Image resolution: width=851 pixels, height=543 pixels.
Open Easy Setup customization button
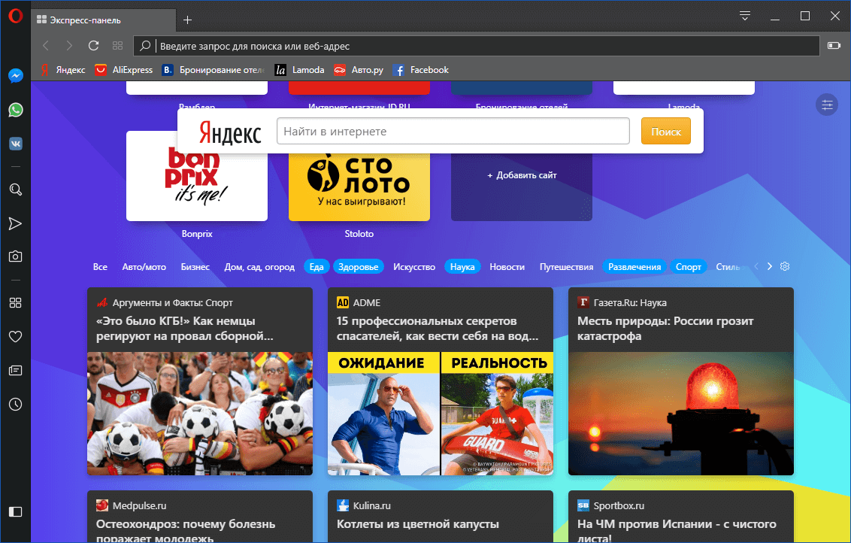click(827, 105)
